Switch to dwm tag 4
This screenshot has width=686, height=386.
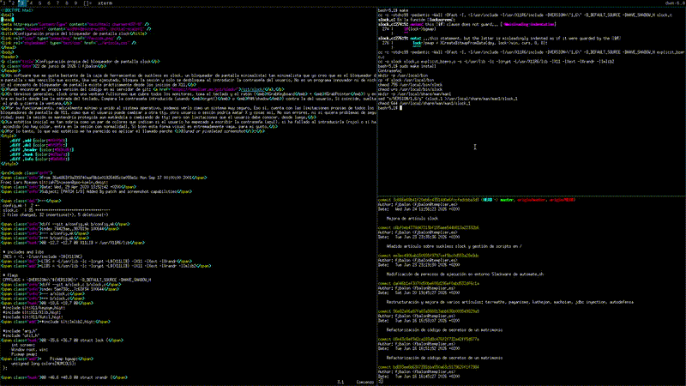click(31, 3)
